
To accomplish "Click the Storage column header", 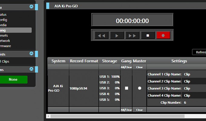I will pyautogui.click(x=110, y=61).
